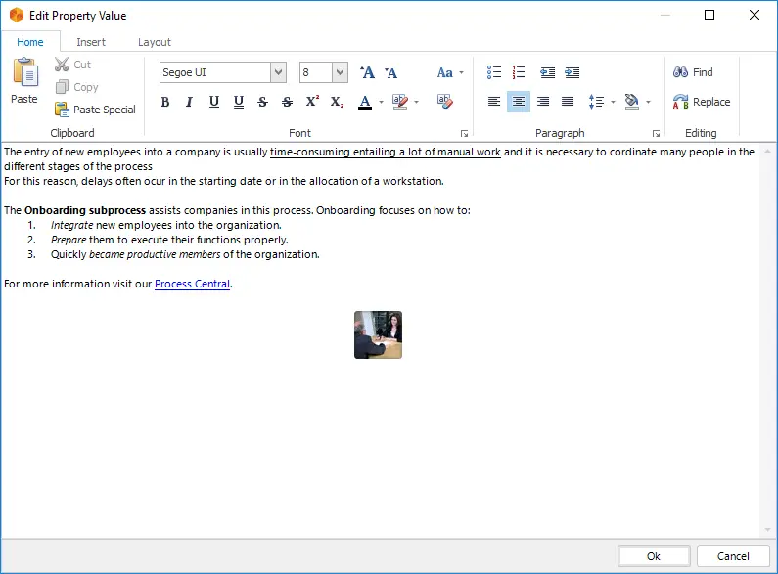The height and width of the screenshot is (574, 778).
Task: Open font family dropdown arrow
Action: pyautogui.click(x=278, y=72)
